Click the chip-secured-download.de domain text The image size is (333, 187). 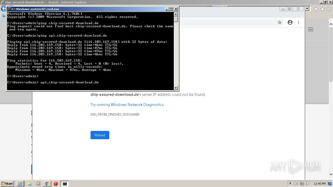pyautogui.click(x=115, y=95)
